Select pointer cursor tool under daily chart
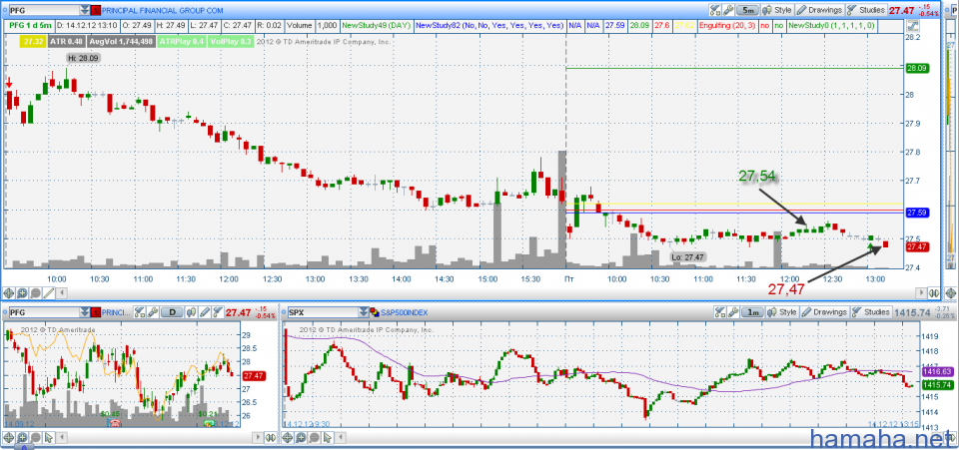Image resolution: width=959 pixels, height=450 pixels. coord(49,438)
